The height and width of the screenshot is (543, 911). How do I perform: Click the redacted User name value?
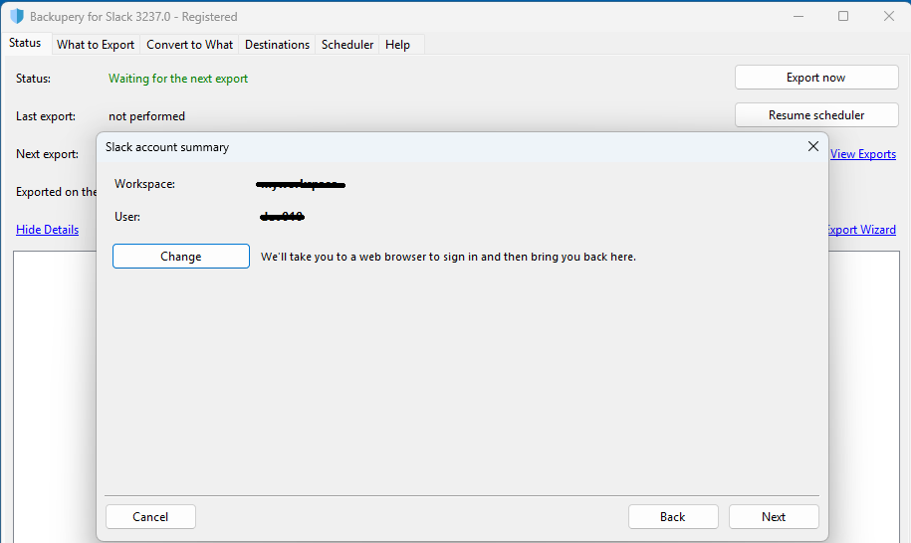pyautogui.click(x=282, y=217)
